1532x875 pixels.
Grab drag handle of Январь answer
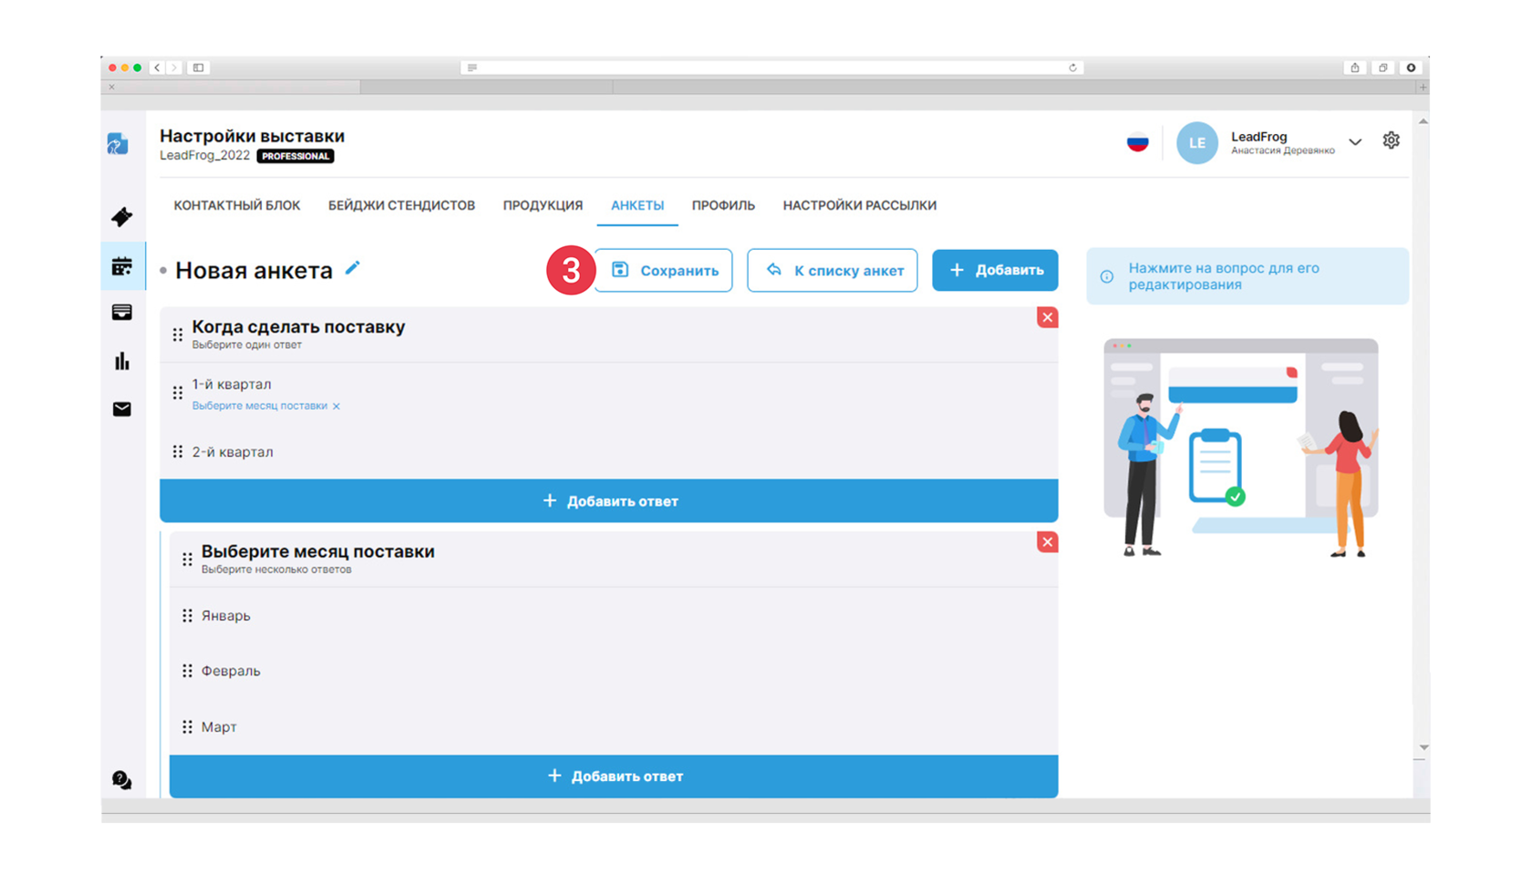click(187, 616)
